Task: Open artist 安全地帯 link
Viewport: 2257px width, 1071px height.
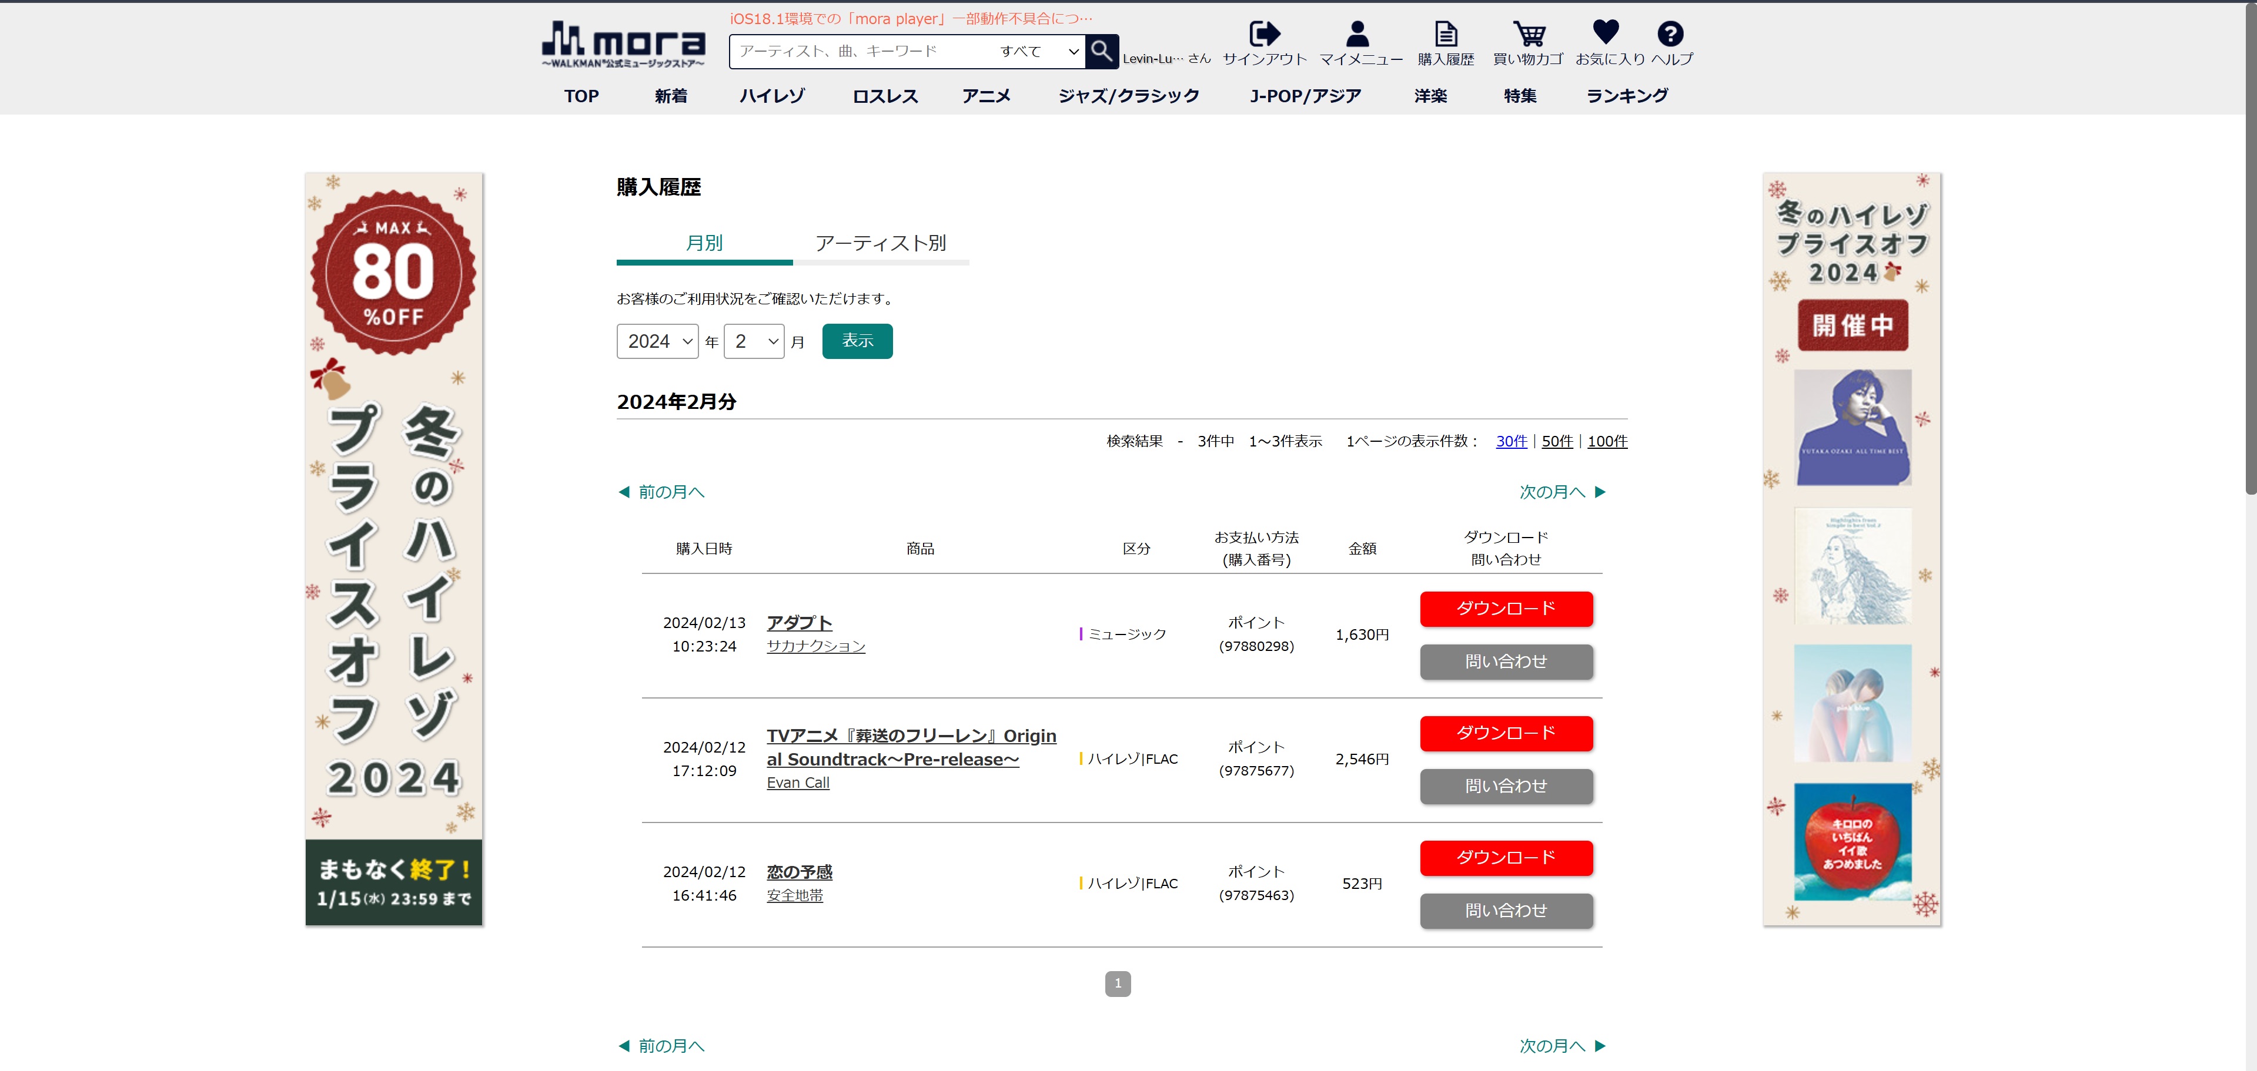Action: (795, 896)
